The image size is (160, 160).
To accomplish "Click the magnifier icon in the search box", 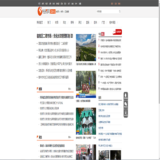I will coord(120,12).
